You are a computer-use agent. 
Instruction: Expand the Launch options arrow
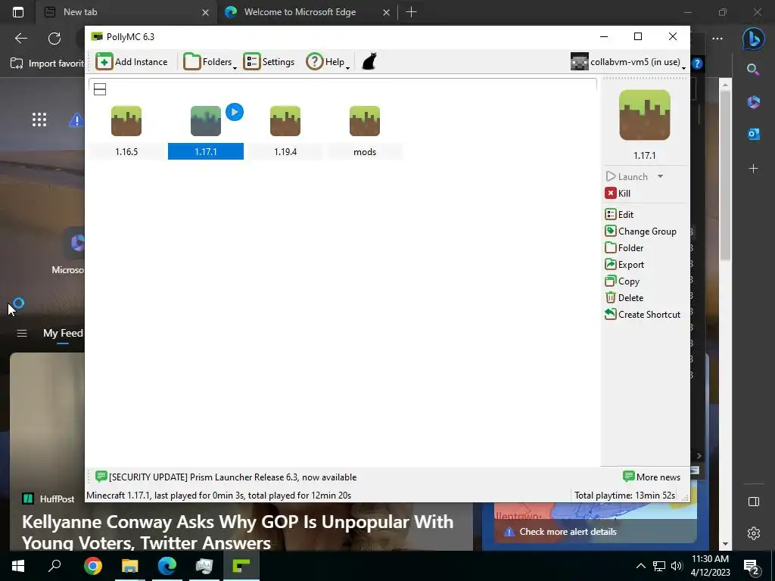660,176
